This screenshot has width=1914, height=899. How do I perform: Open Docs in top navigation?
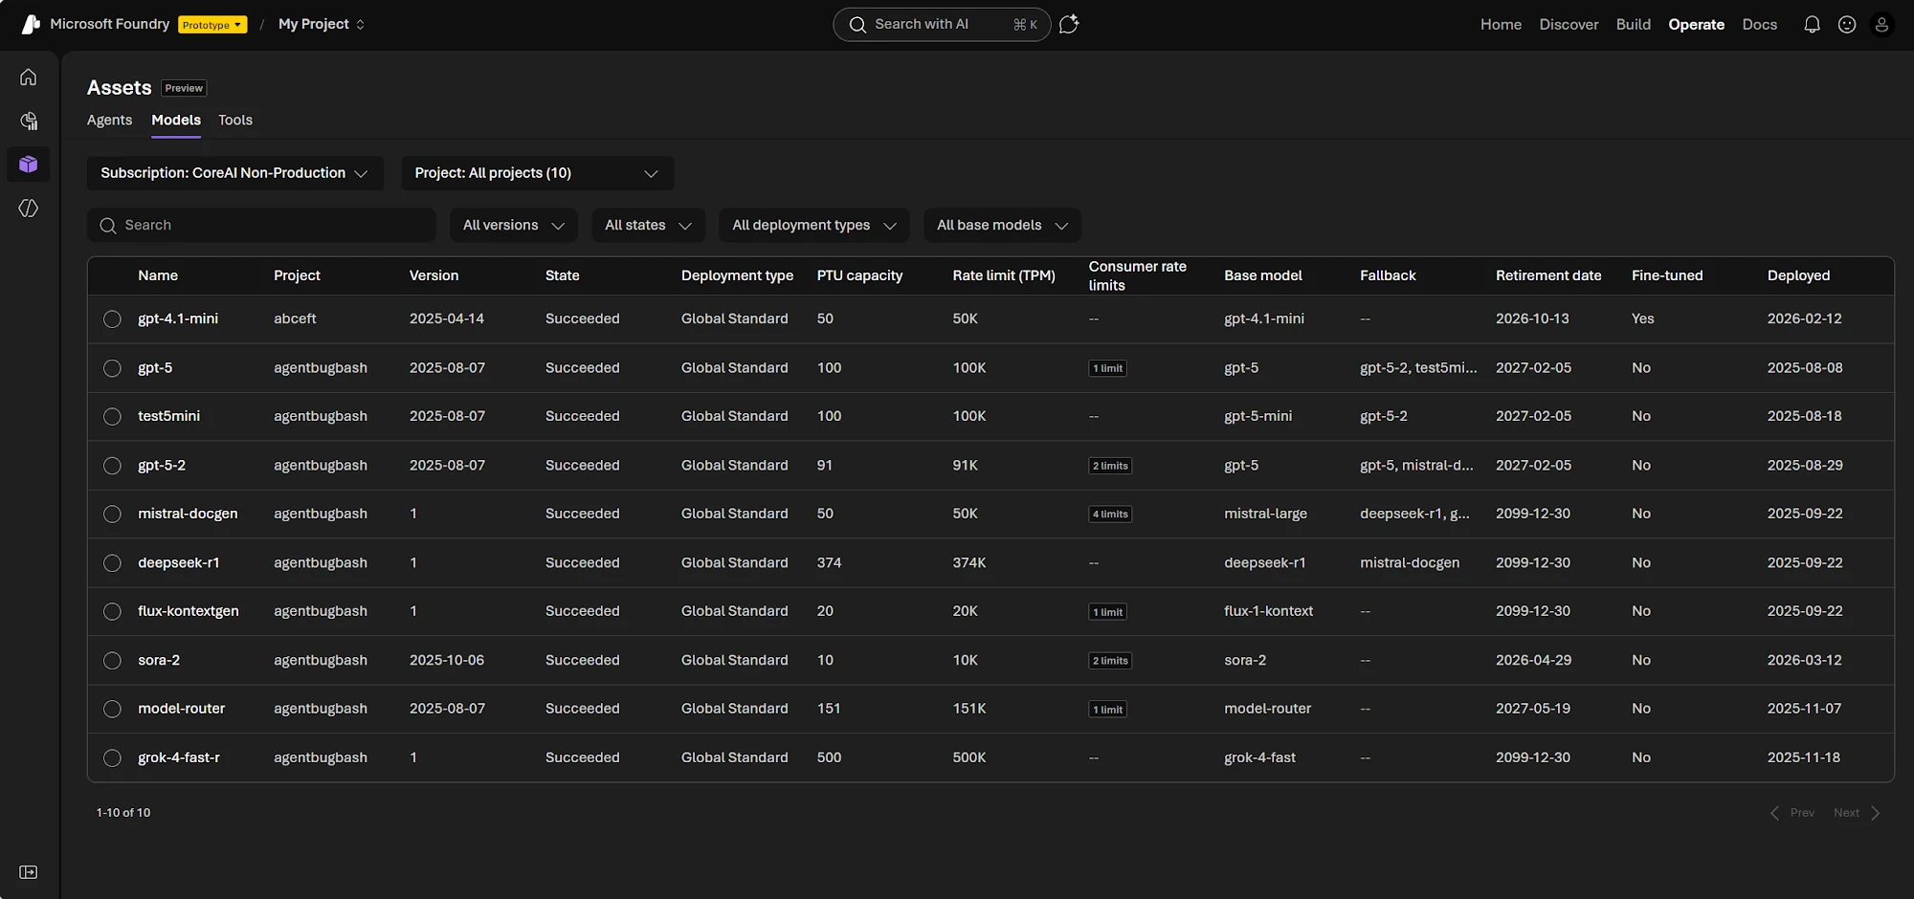(x=1759, y=25)
